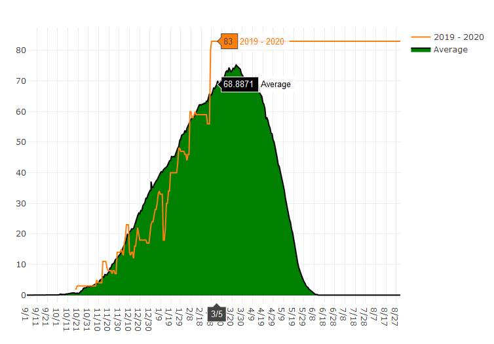The width and height of the screenshot is (494, 344).
Task: Select the 80 tick on y-axis
Action: point(21,50)
